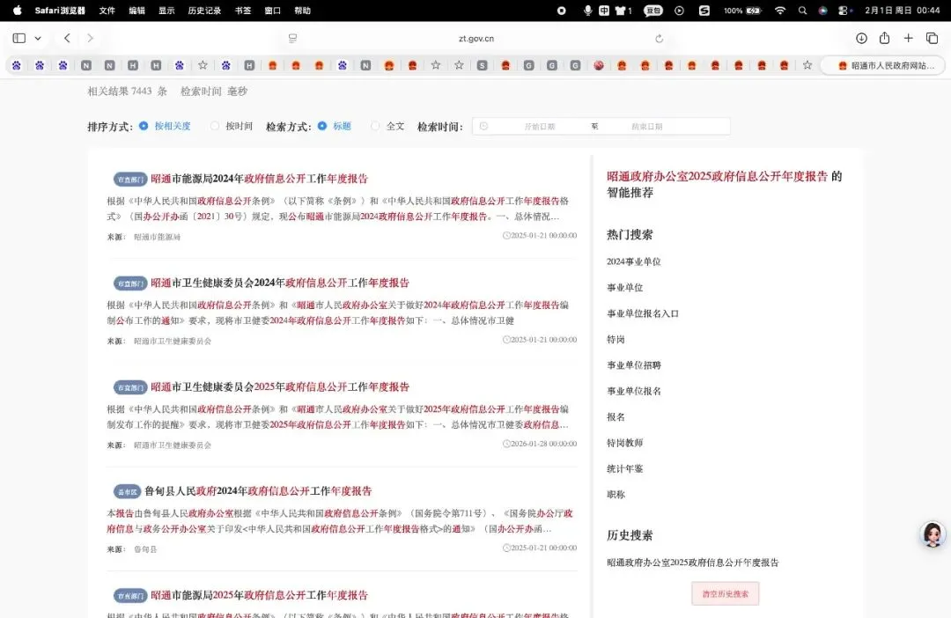951x618 pixels.
Task: Open the 豆包 menu bar icon
Action: pos(653,11)
